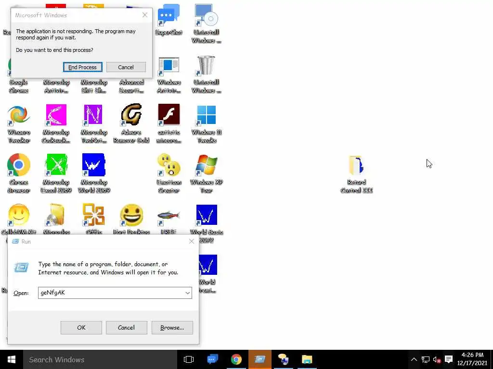493x369 pixels.
Task: Open the muted volume tray icon
Action: click(437, 359)
